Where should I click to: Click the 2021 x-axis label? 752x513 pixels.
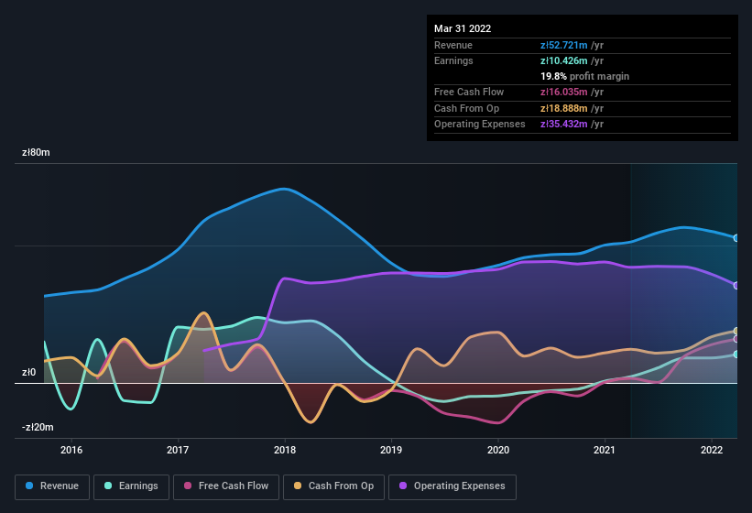pyautogui.click(x=605, y=450)
